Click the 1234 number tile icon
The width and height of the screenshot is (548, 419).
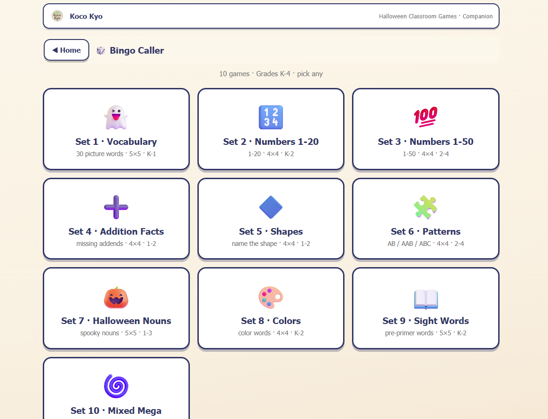pyautogui.click(x=271, y=118)
